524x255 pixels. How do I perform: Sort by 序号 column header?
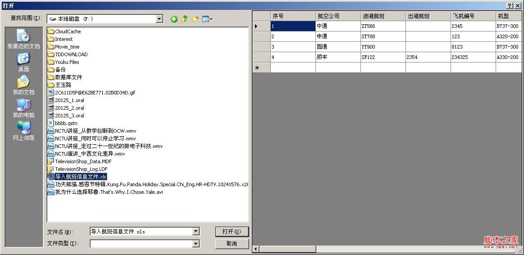(293, 16)
